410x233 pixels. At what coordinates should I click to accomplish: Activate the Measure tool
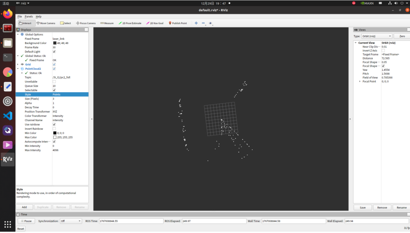coord(107,23)
